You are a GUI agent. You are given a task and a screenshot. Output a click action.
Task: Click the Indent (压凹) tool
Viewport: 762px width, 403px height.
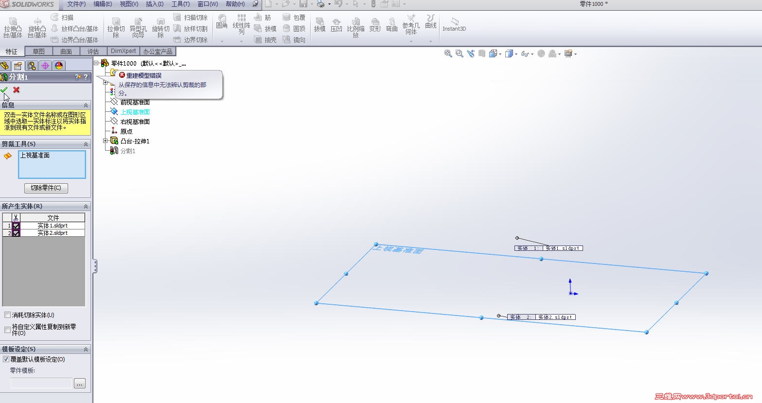337,24
